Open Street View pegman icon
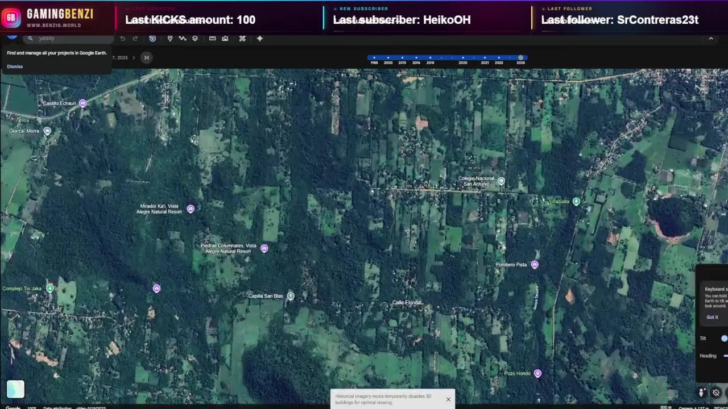 (x=702, y=393)
